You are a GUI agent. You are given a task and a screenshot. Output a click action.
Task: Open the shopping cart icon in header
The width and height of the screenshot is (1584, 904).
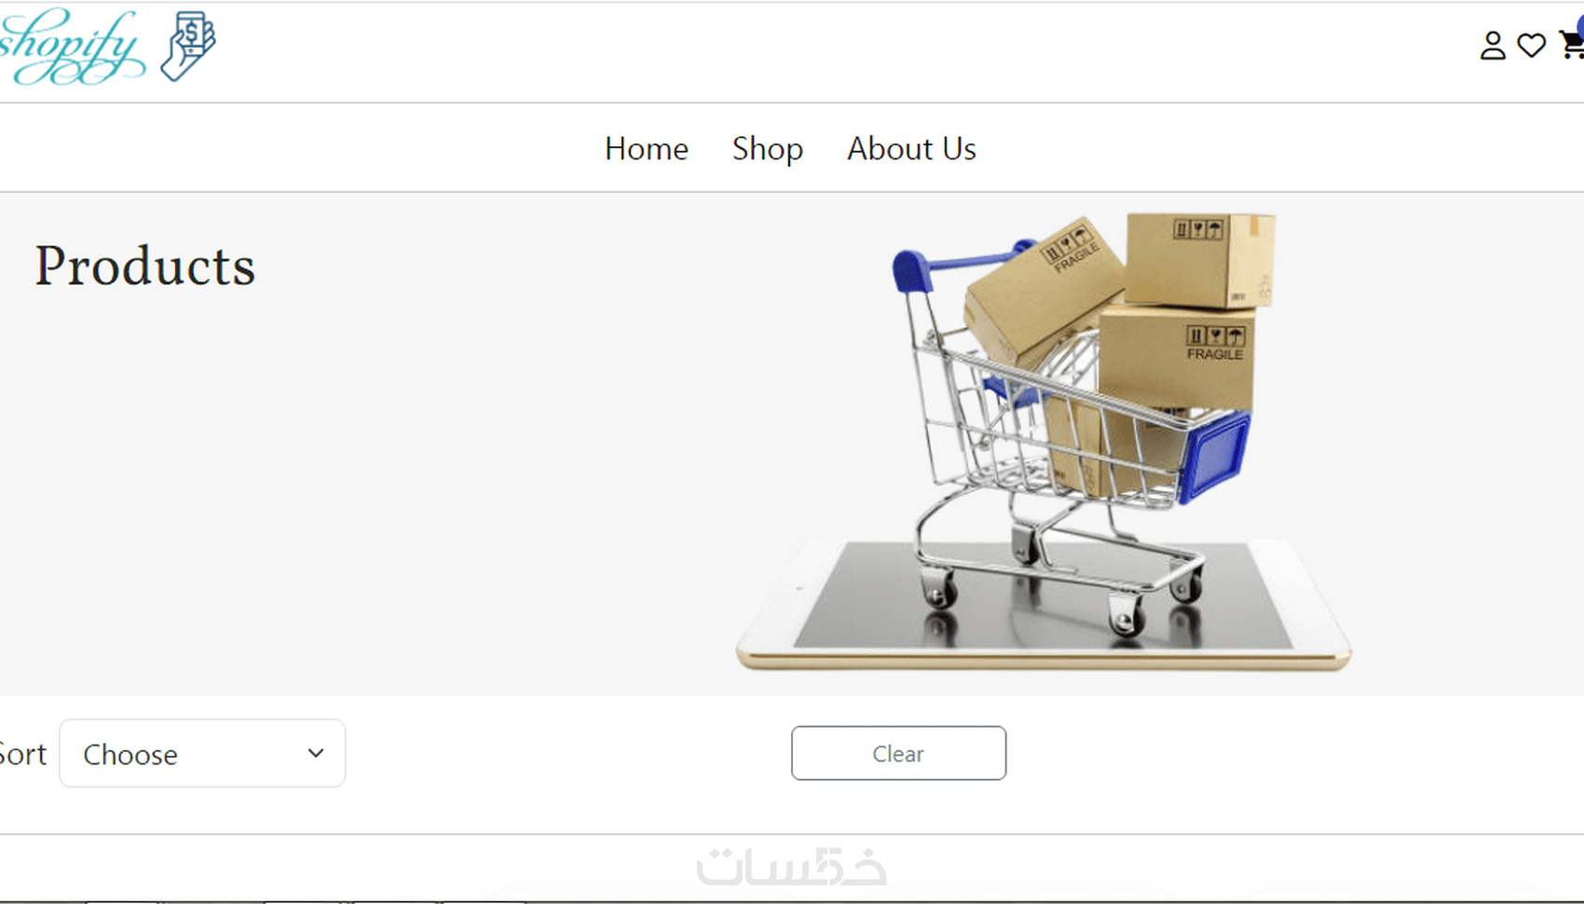(1573, 45)
